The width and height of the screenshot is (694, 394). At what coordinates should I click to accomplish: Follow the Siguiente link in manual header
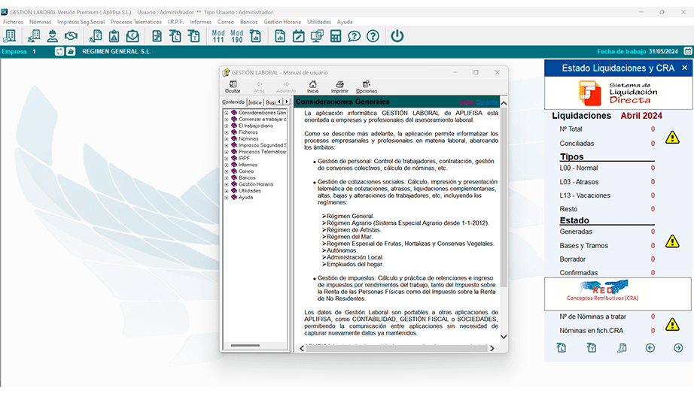486,102
